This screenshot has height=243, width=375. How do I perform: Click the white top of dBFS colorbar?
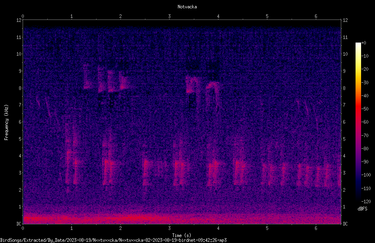click(x=358, y=44)
